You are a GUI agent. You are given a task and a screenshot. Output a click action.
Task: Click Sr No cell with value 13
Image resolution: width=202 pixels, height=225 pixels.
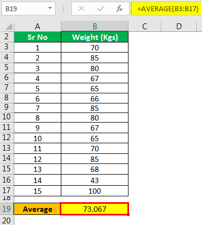pyautogui.click(x=38, y=169)
